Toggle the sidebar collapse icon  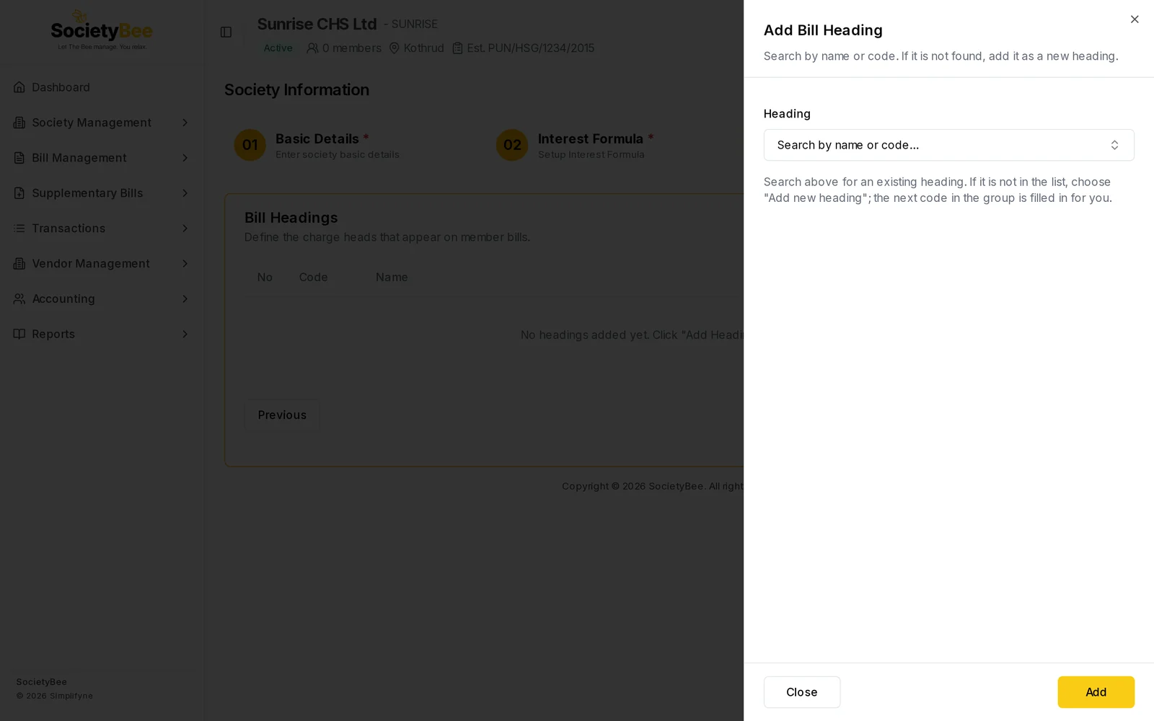click(x=226, y=32)
